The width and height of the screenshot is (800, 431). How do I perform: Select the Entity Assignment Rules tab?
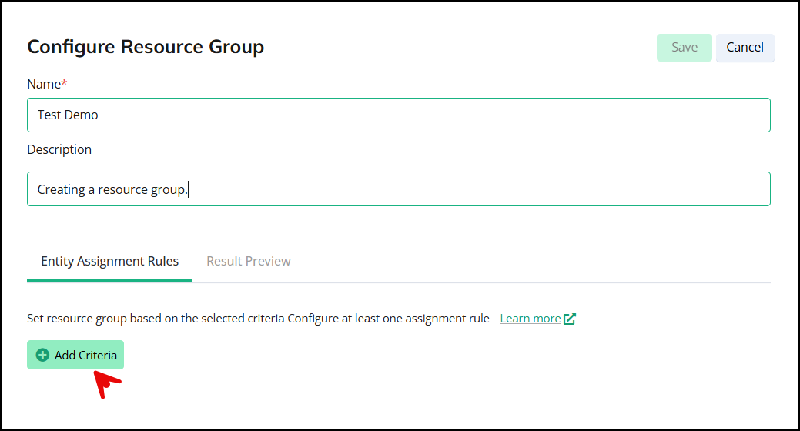[109, 261]
